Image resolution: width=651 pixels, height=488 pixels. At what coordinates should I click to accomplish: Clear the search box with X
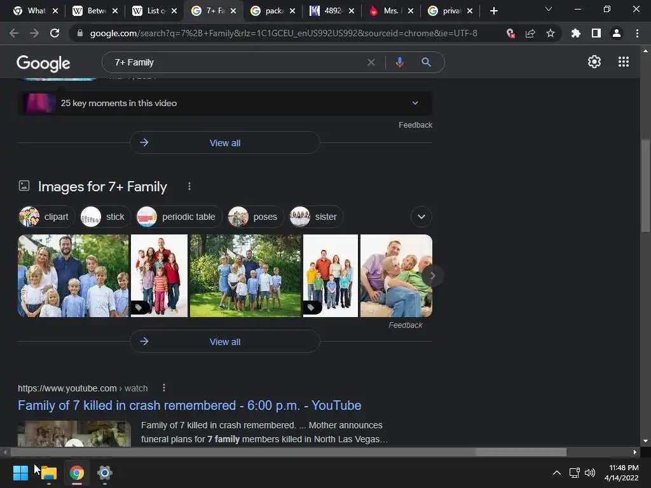pyautogui.click(x=371, y=62)
